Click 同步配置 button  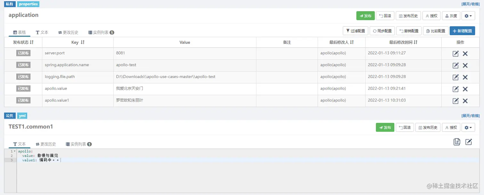point(382,31)
